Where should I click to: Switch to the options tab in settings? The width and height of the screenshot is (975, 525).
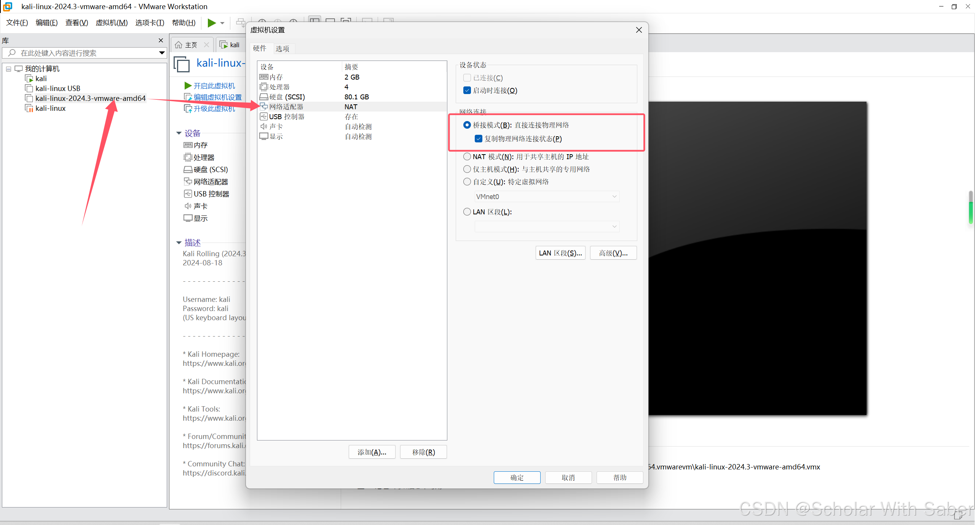(x=282, y=48)
